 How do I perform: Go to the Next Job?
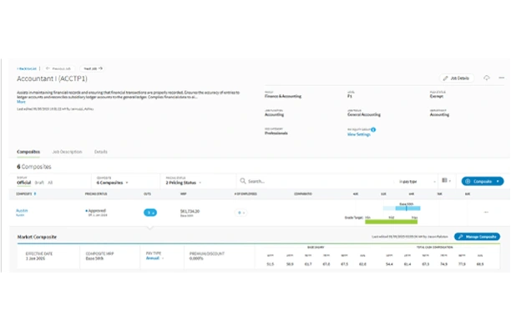tap(93, 68)
